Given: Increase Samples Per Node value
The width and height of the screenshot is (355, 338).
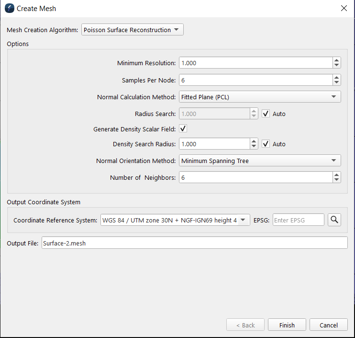Looking at the screenshot, I should pos(337,78).
